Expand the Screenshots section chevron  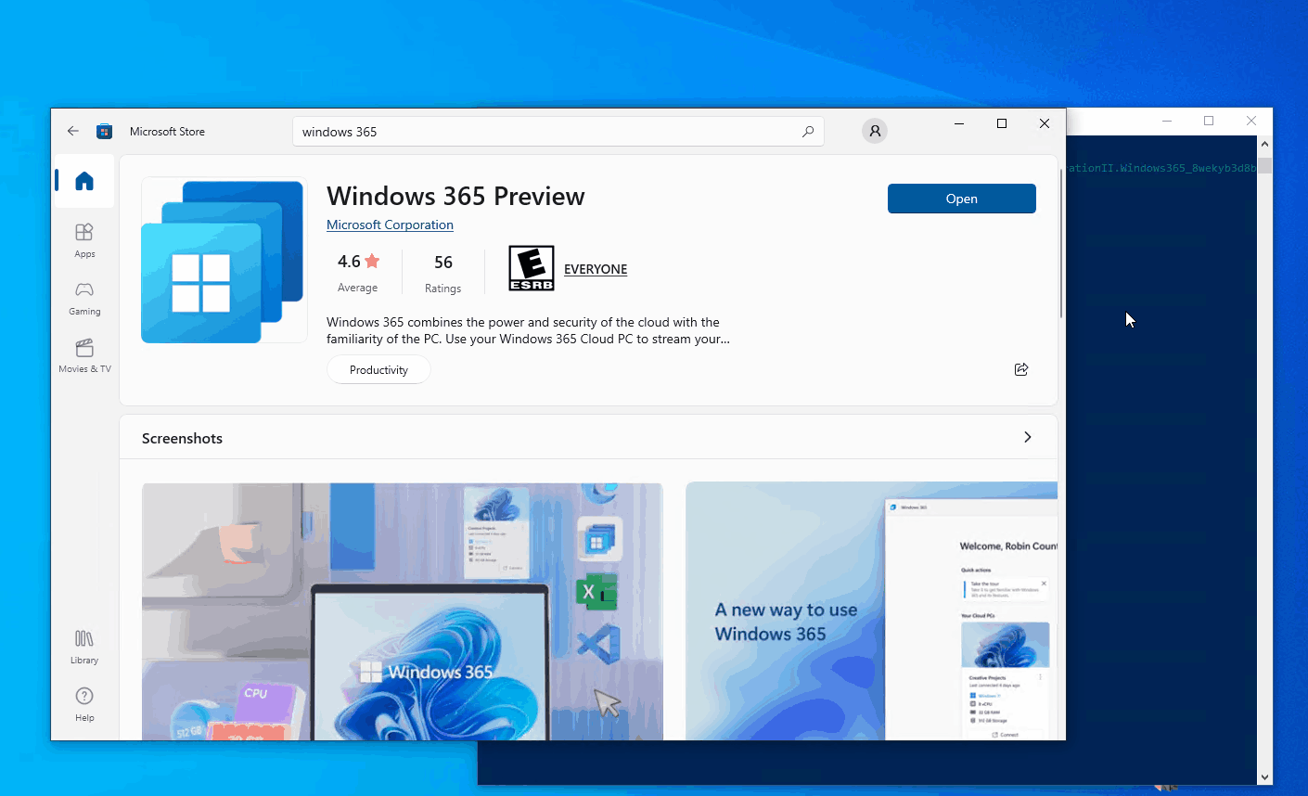click(1027, 437)
